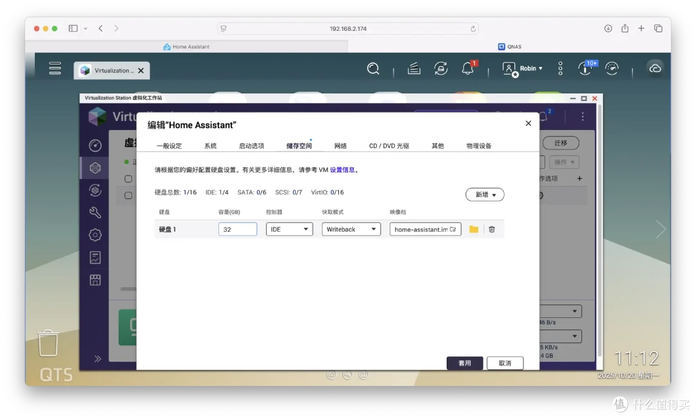The width and height of the screenshot is (696, 419).
Task: Open the 设置信息 link
Action: pos(342,170)
